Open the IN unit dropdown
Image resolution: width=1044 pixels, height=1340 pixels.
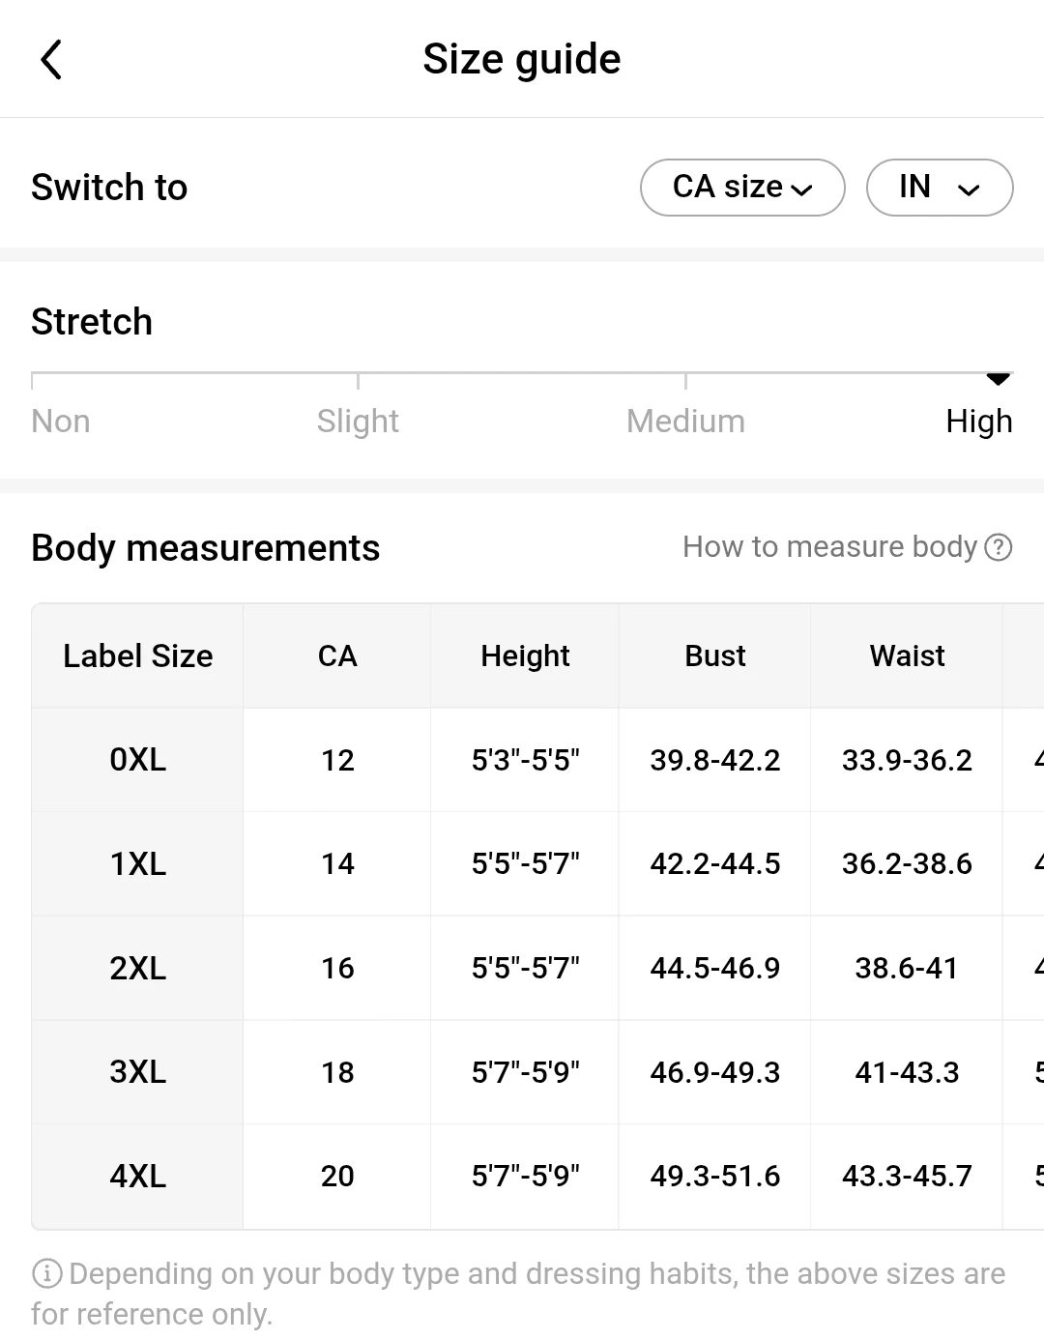coord(940,188)
